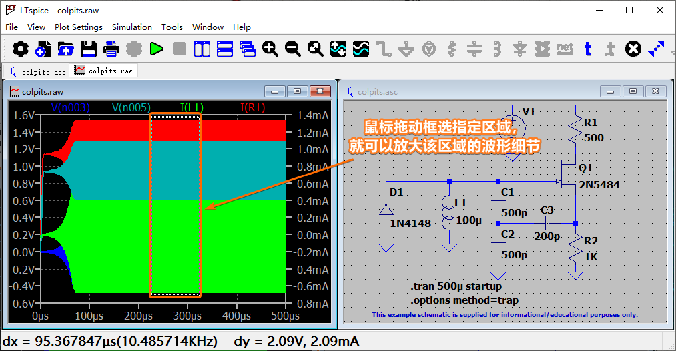Click the educational purposes notice text
Image resolution: width=676 pixels, height=351 pixels.
coord(504,314)
